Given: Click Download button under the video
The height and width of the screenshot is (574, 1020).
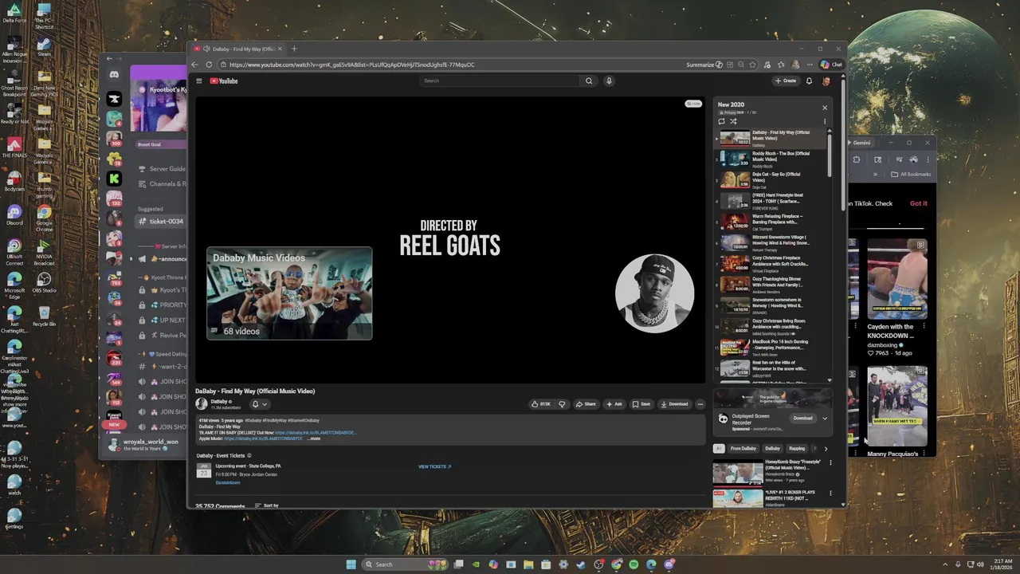Looking at the screenshot, I should 674,404.
